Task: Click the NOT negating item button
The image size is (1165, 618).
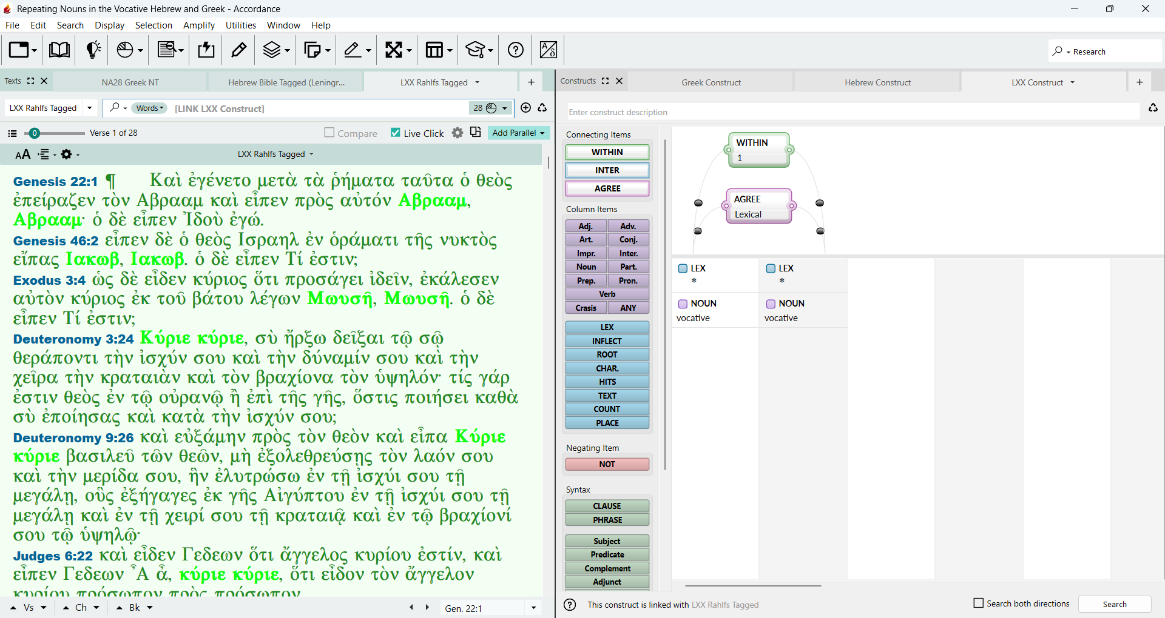Action: [x=607, y=464]
